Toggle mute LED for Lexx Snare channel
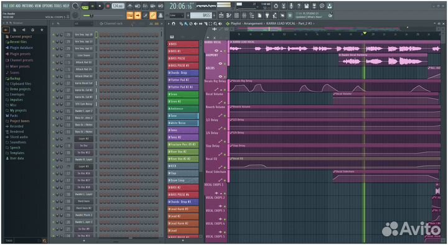 (53, 55)
